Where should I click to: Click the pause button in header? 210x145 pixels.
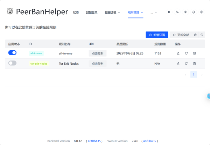coord(169,12)
